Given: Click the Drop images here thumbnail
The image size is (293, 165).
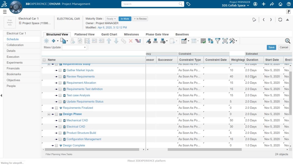Looking at the screenshot, I should coord(10,22).
